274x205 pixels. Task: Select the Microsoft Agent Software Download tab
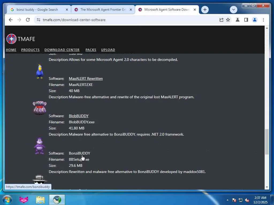pos(167,10)
